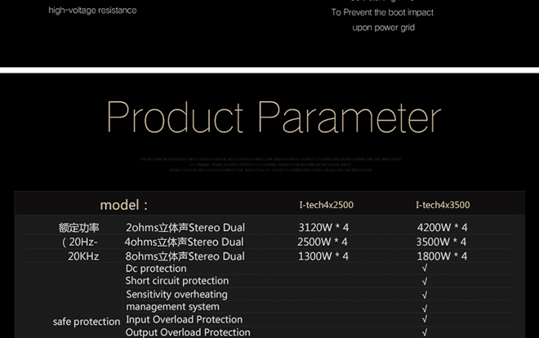Select the '额定功率' rated power label

point(78,228)
